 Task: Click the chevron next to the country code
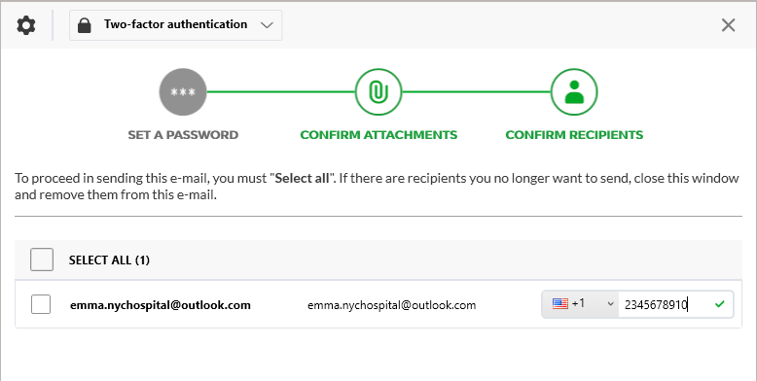pyautogui.click(x=610, y=304)
